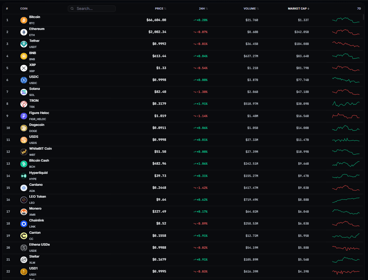Click Bitcoin price $66,604.00
Image resolution: width=368 pixels, height=280 pixels.
tap(156, 20)
